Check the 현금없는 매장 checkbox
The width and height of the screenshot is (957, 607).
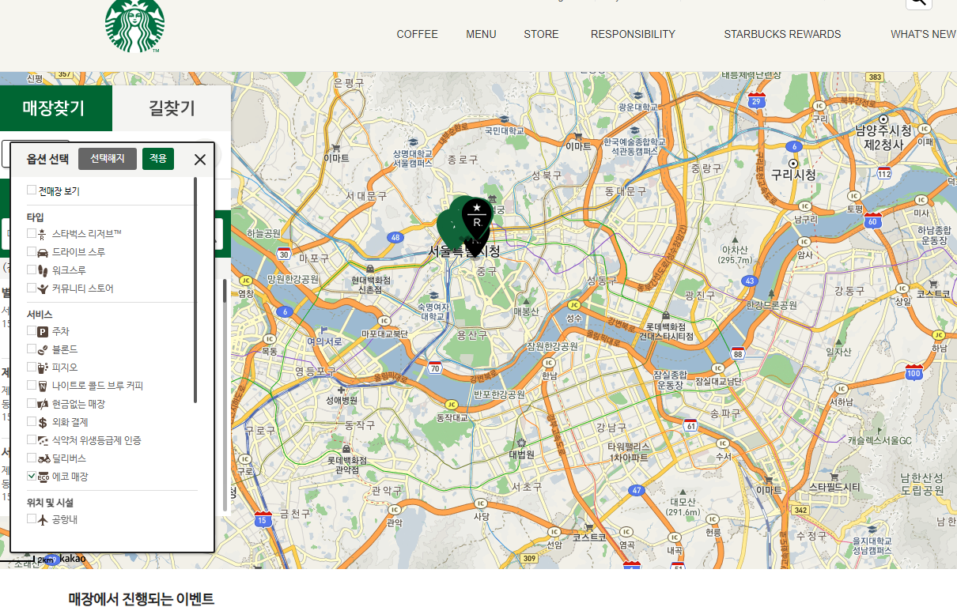point(32,403)
